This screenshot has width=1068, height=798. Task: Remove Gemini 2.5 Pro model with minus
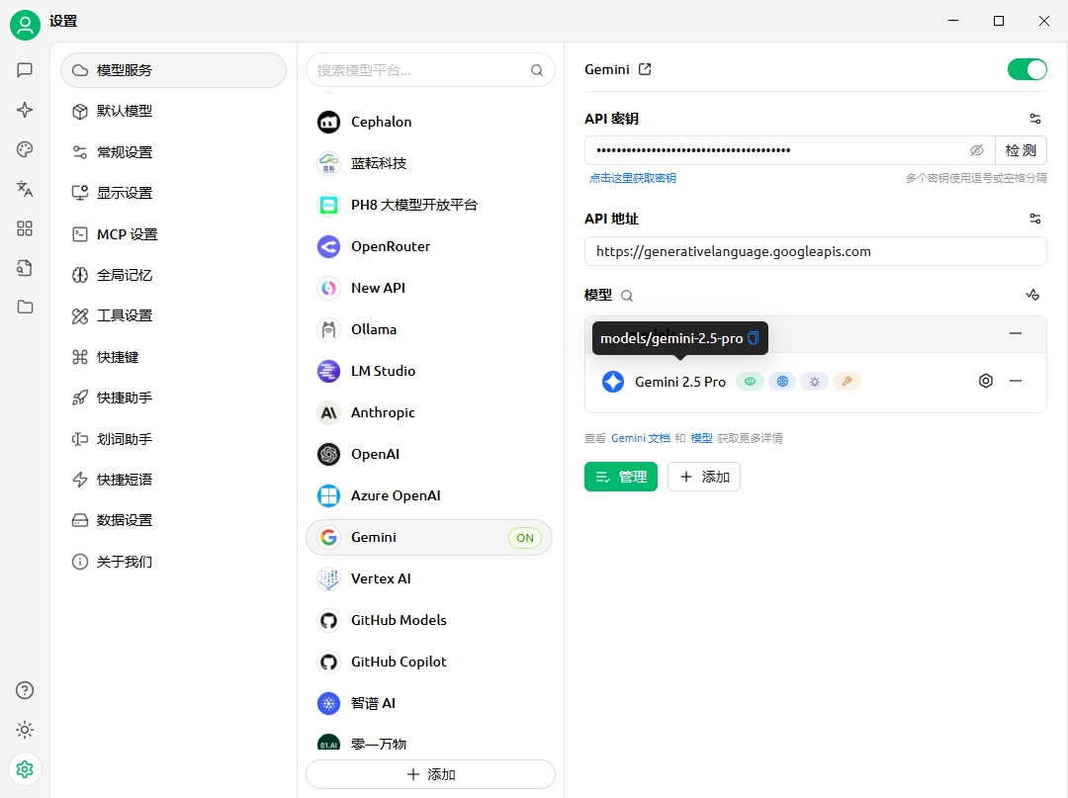[1016, 381]
